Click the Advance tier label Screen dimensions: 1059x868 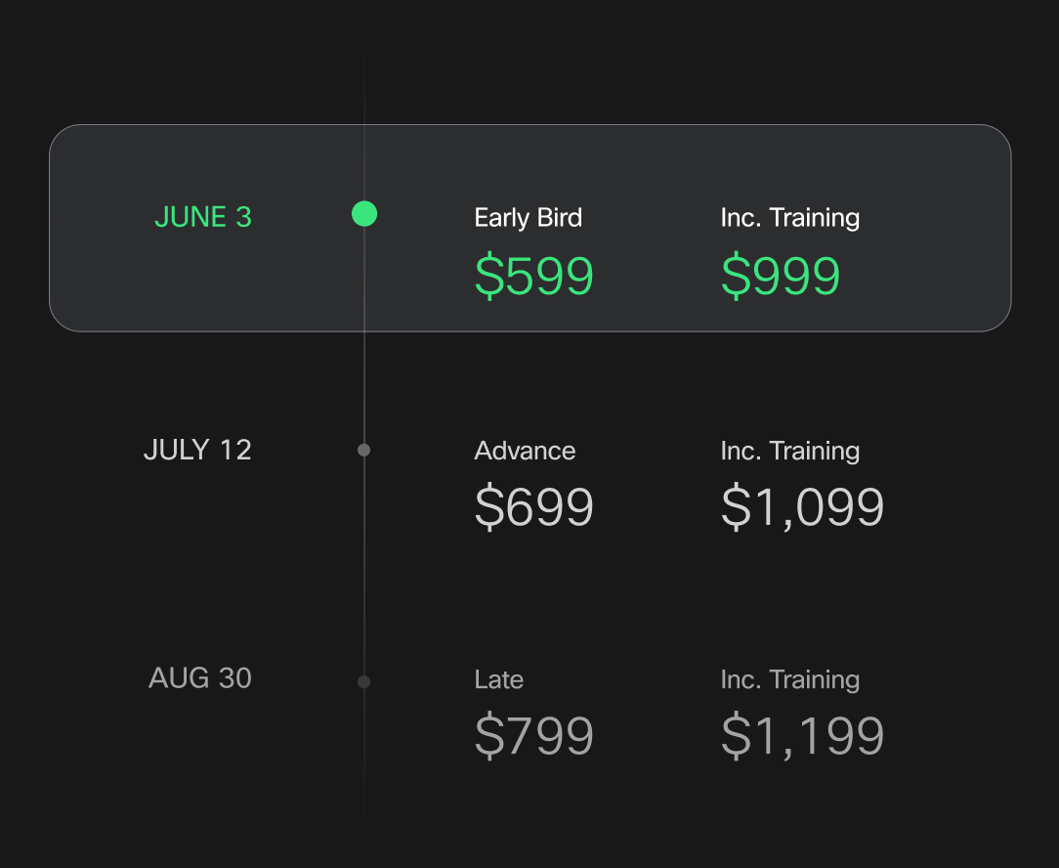(525, 451)
